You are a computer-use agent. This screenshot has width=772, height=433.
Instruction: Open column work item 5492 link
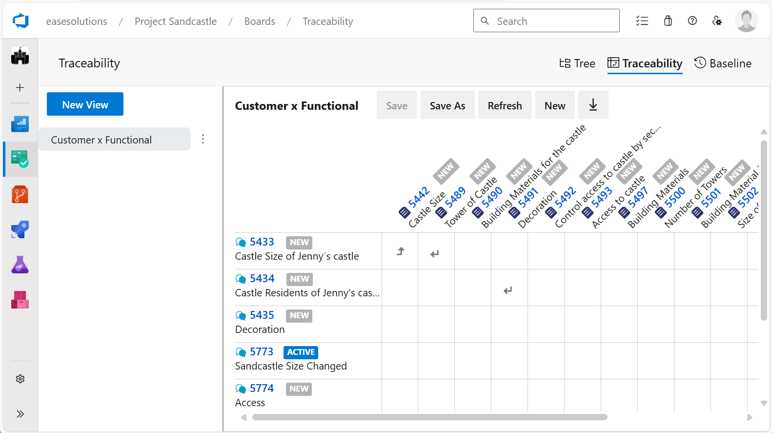click(x=565, y=197)
